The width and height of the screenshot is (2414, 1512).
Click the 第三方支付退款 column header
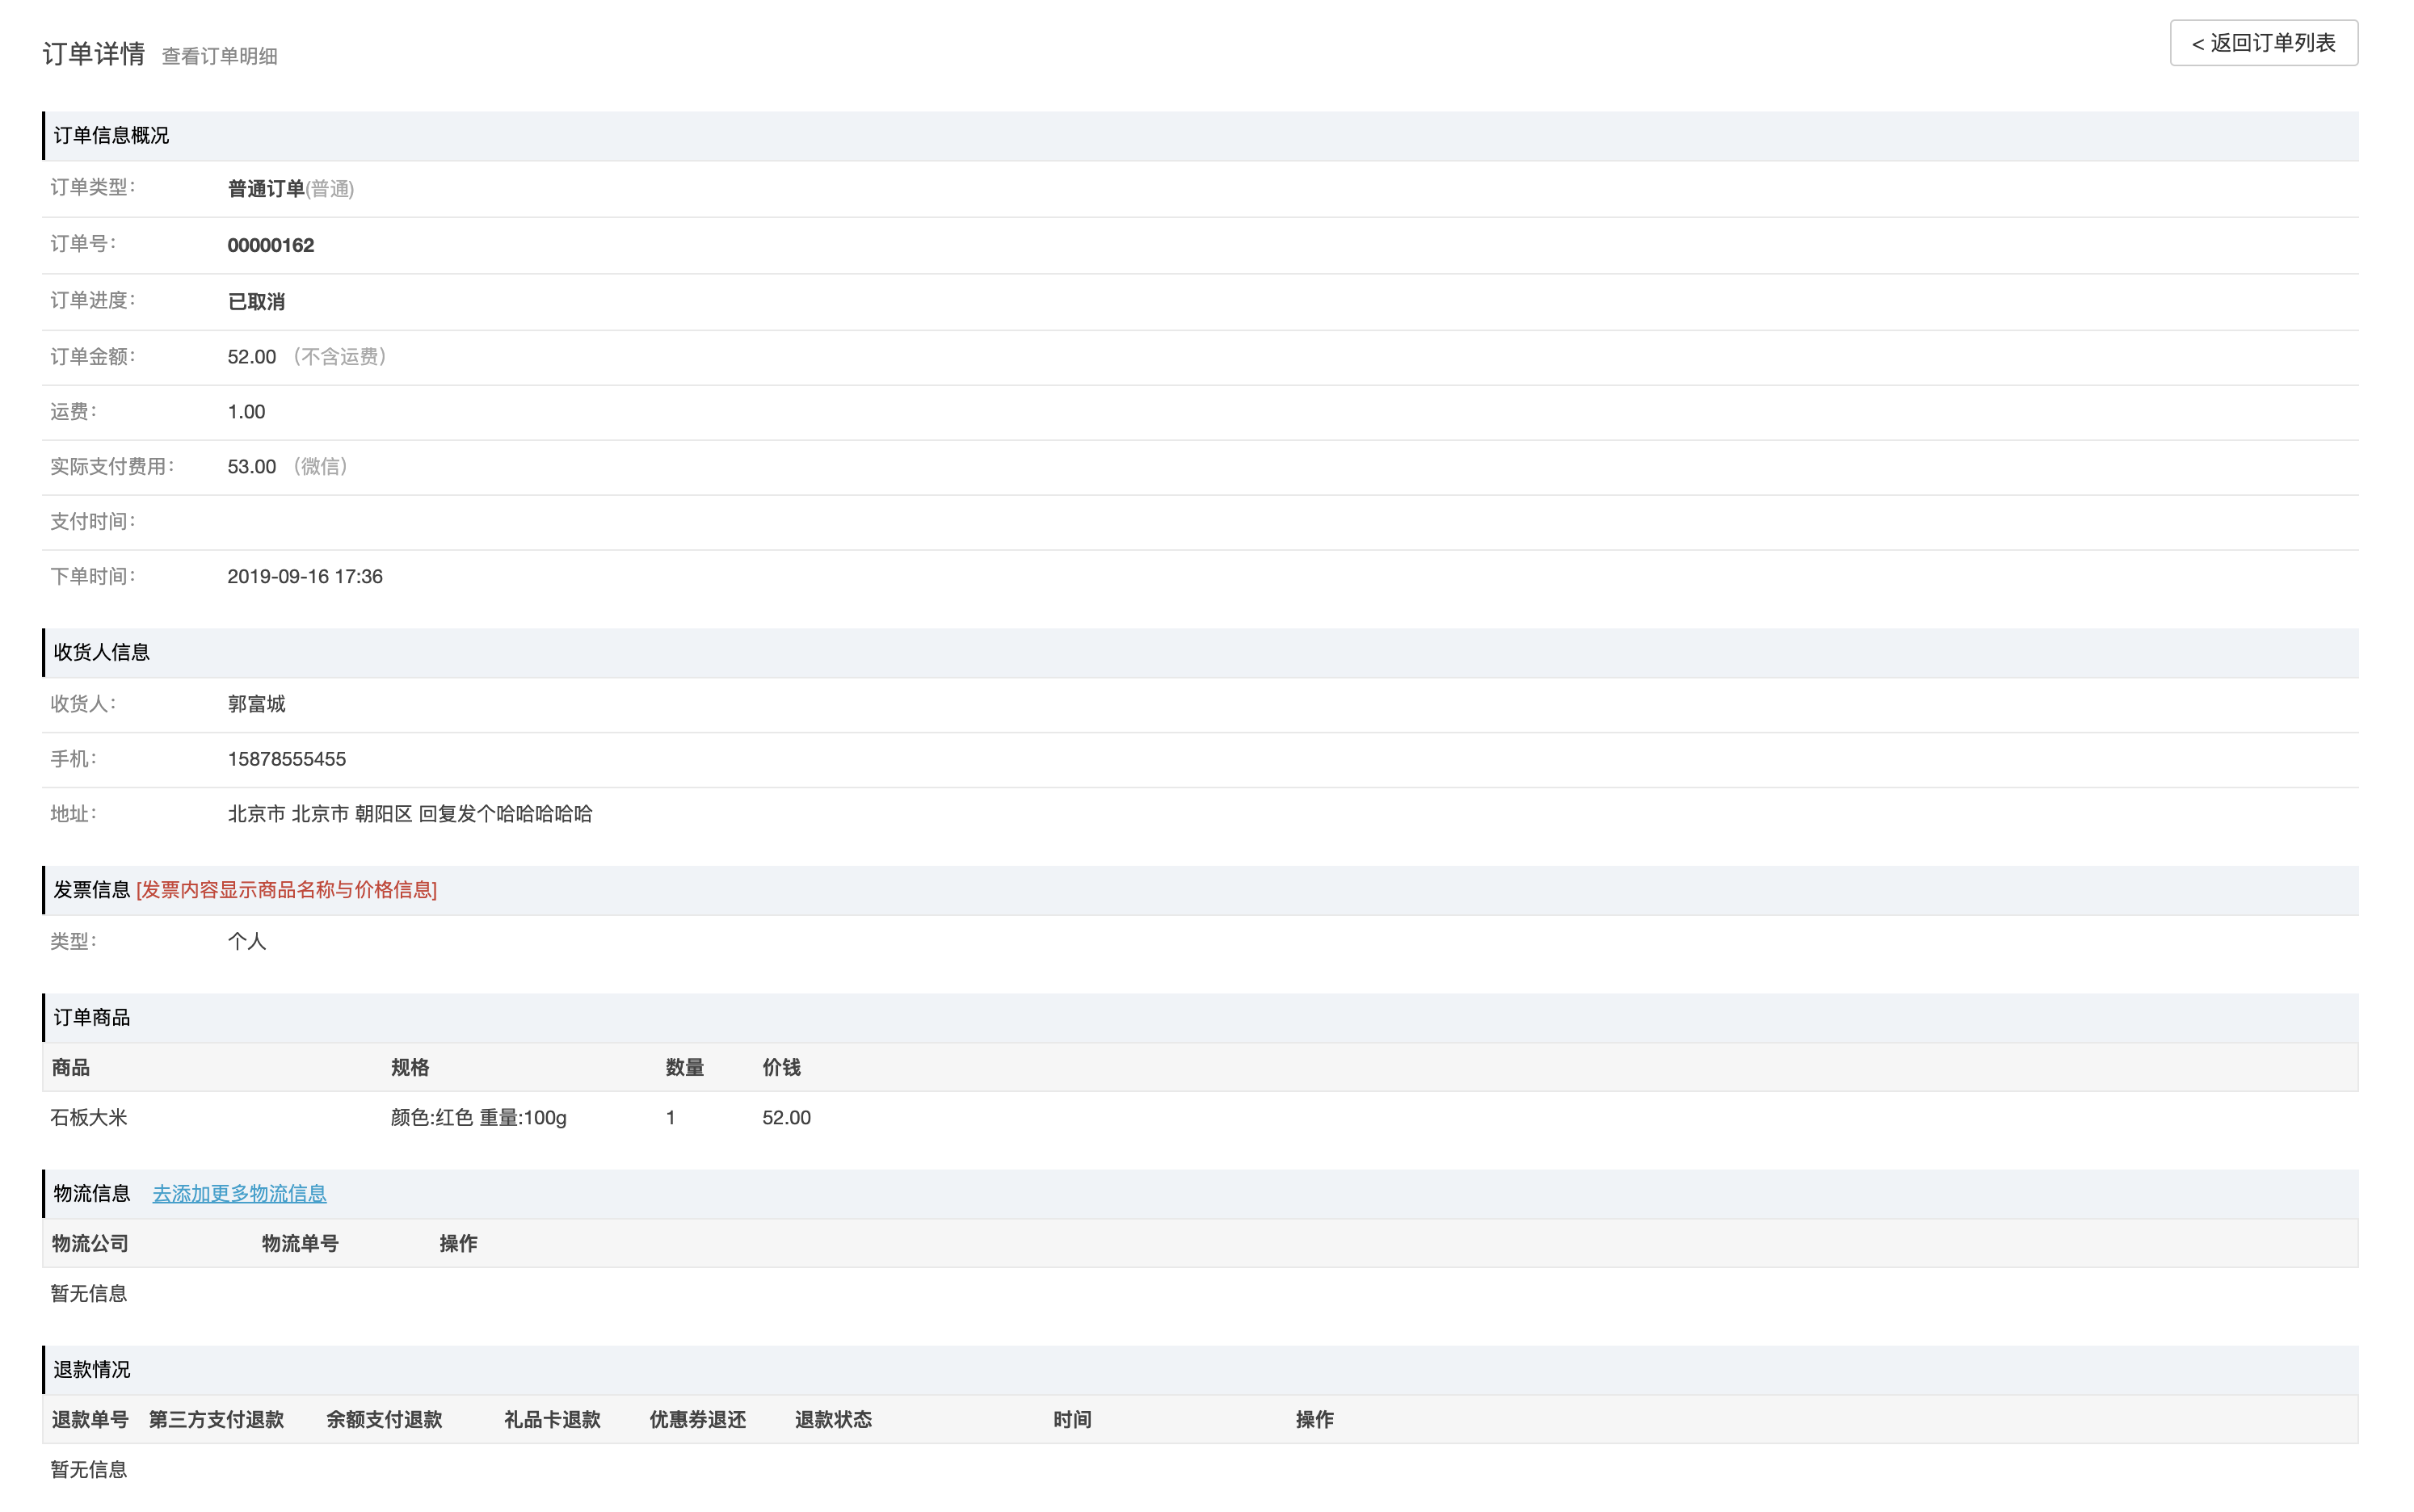[216, 1419]
